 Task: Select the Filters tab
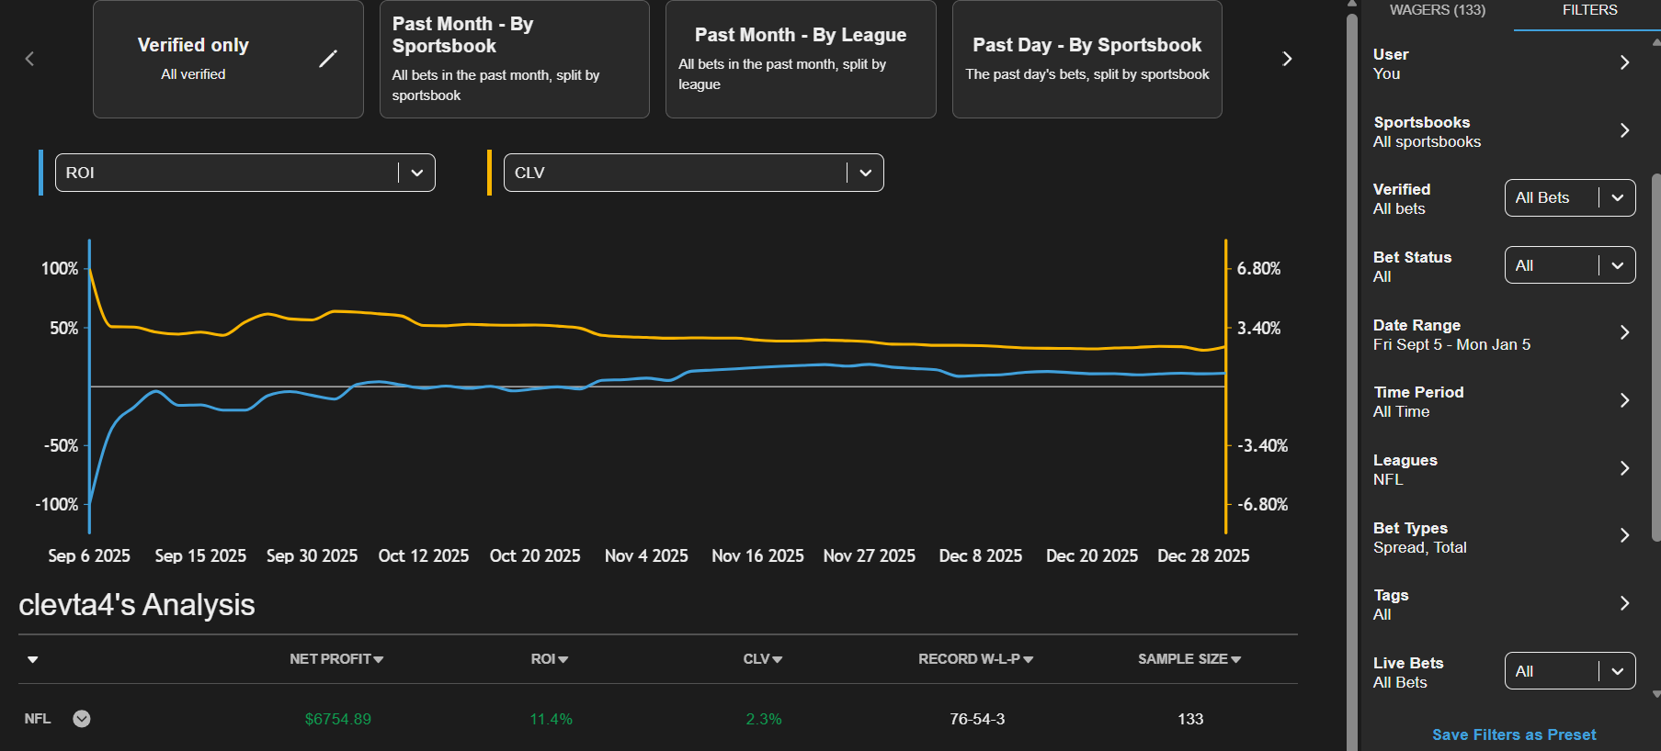click(x=1589, y=10)
